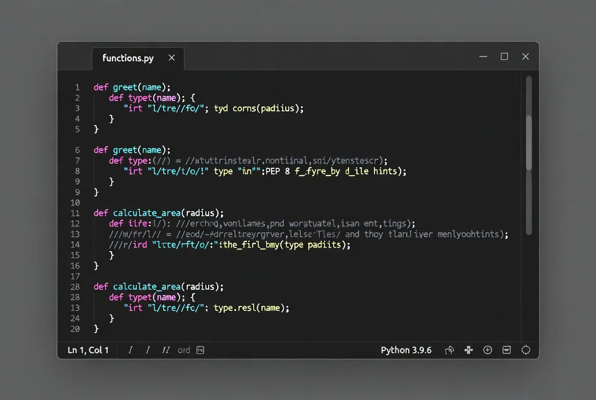Click line number 1 in the gutter
Viewport: 596px width, 400px height.
[77, 87]
